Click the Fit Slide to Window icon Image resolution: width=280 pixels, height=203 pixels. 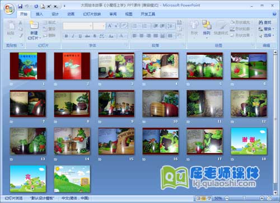tap(269, 199)
